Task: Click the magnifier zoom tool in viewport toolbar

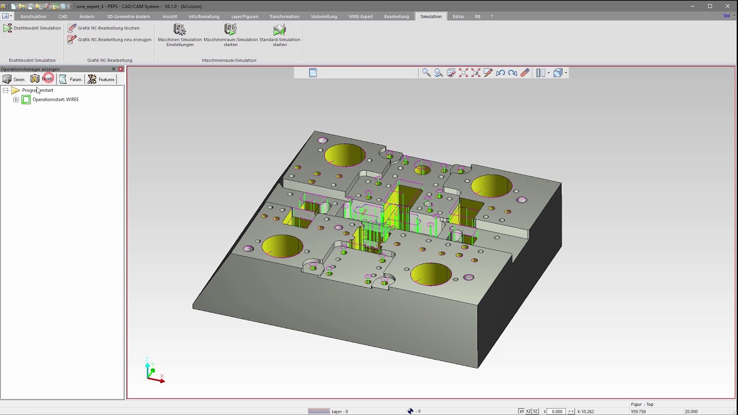Action: (x=426, y=73)
